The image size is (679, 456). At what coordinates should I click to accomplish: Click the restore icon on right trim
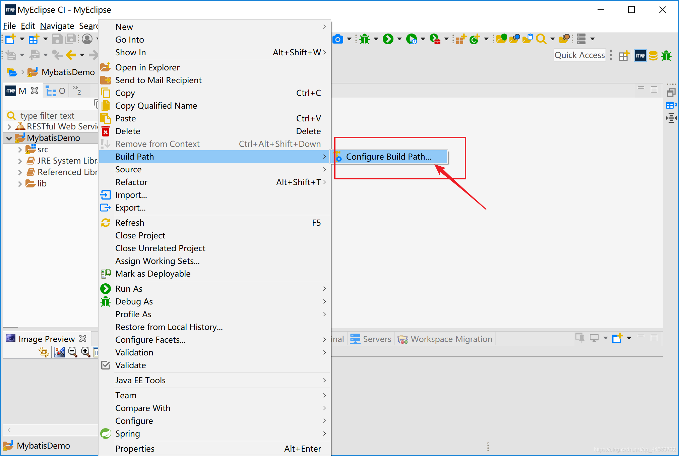671,93
